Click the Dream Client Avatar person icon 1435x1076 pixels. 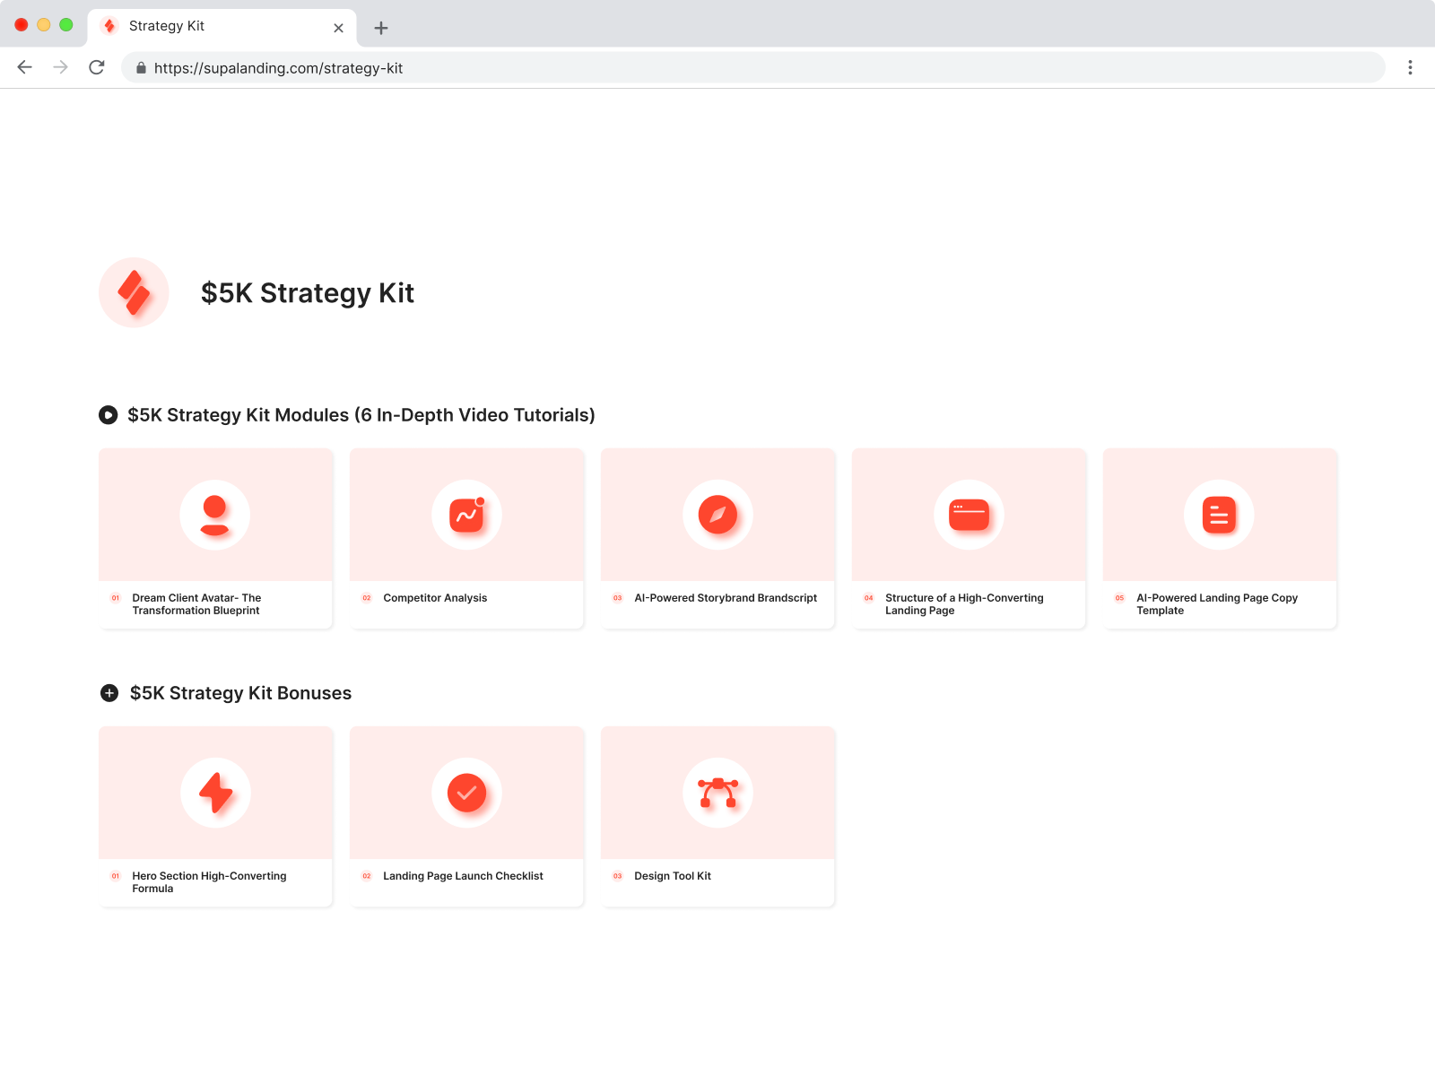pos(215,515)
